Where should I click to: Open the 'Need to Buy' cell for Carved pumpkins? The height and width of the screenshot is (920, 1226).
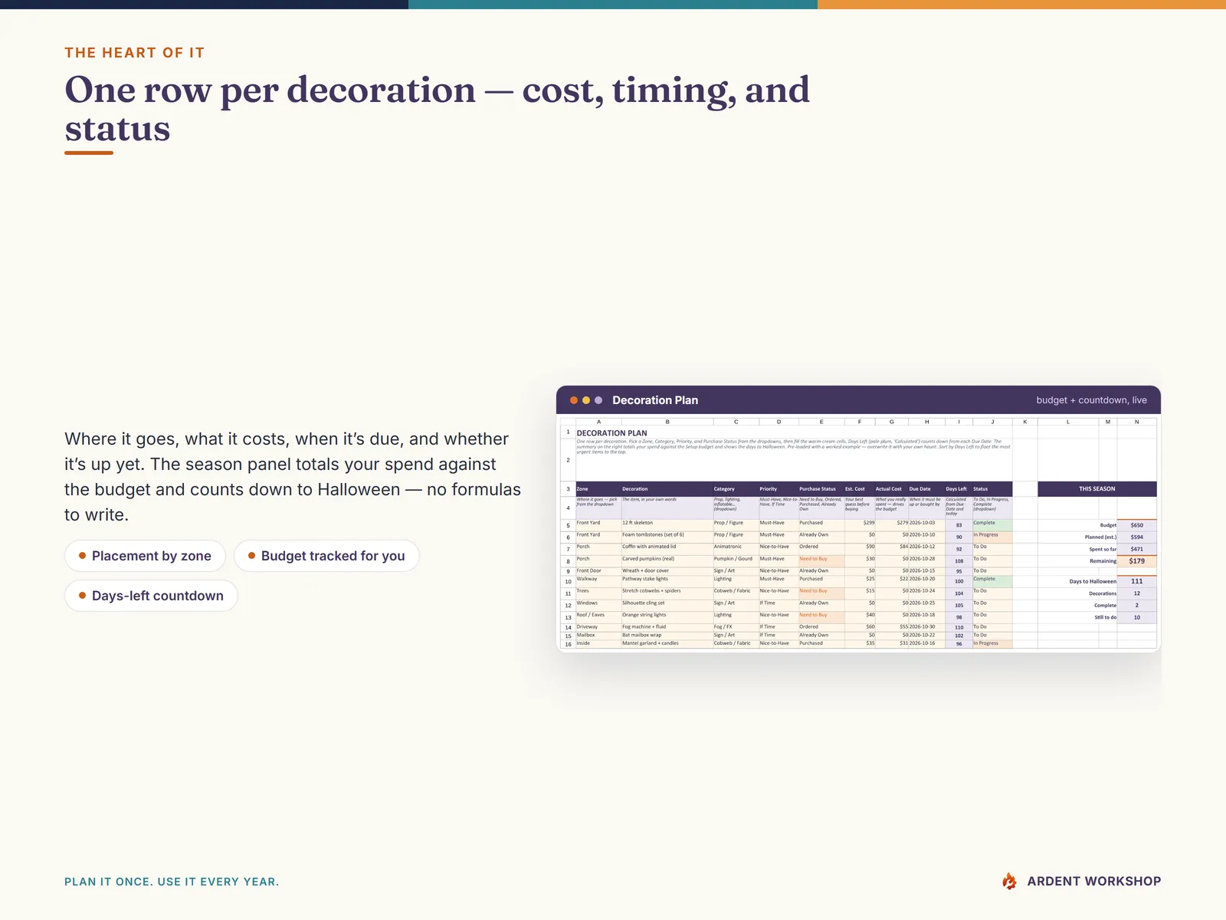coord(821,561)
